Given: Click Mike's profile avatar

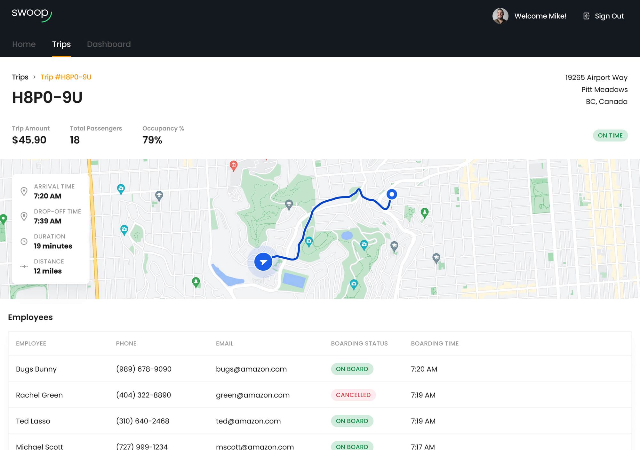Looking at the screenshot, I should tap(500, 16).
